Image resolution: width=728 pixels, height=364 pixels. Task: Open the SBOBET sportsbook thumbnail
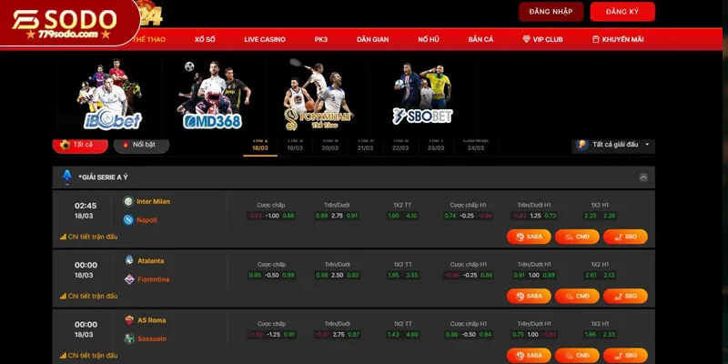[423, 95]
